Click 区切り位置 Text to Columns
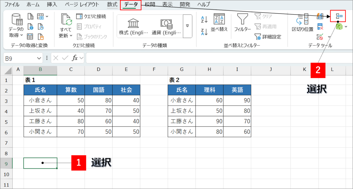Image resolution: width=353 pixels, height=189 pixels. tap(303, 23)
